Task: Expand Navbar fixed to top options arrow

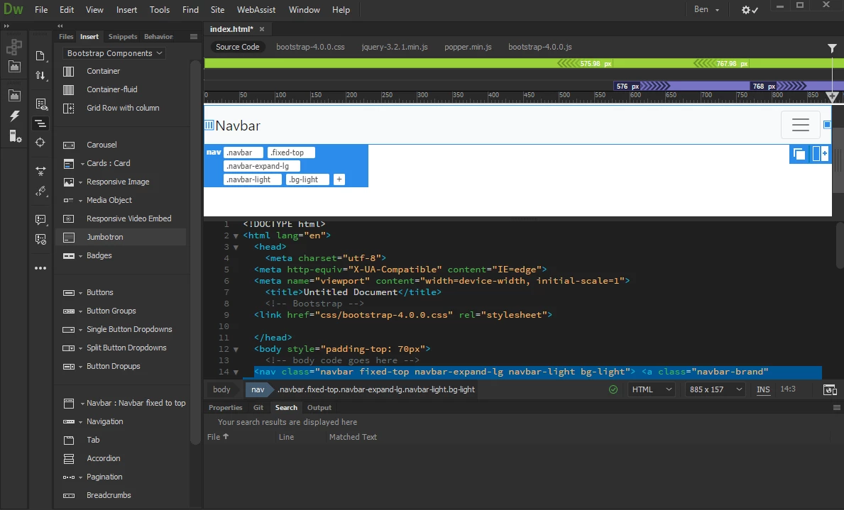Action: [x=82, y=404]
